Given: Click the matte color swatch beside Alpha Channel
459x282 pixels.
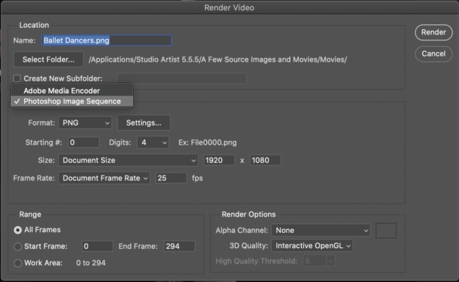Looking at the screenshot, I should (x=386, y=231).
